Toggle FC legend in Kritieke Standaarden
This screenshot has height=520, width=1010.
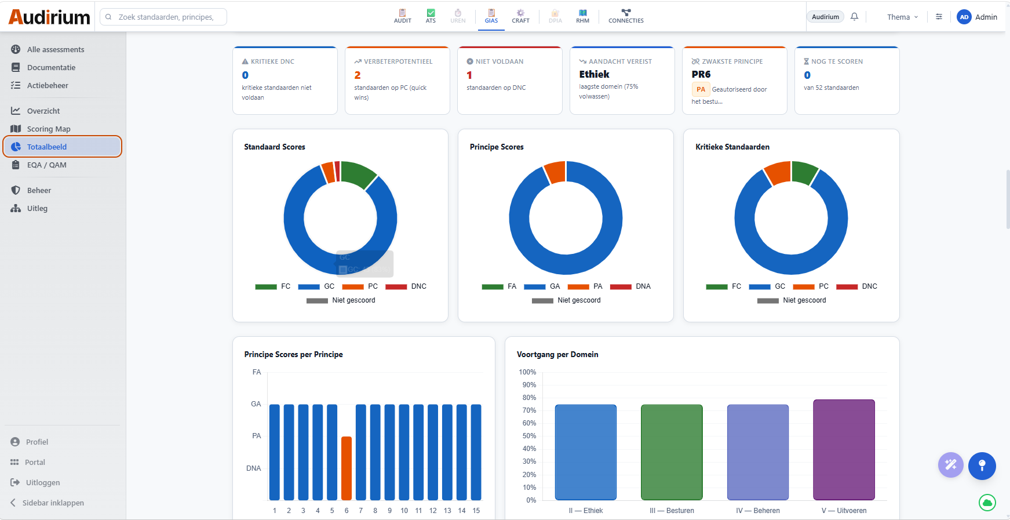pos(724,286)
